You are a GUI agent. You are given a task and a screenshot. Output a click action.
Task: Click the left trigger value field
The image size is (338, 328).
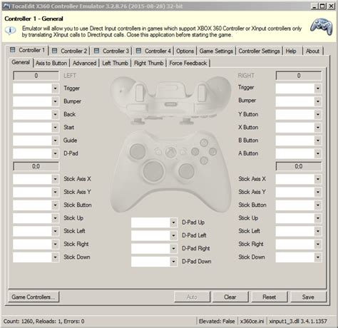click(x=36, y=76)
